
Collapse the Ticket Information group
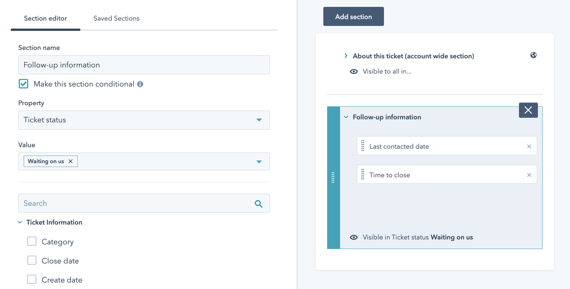[x=20, y=222]
